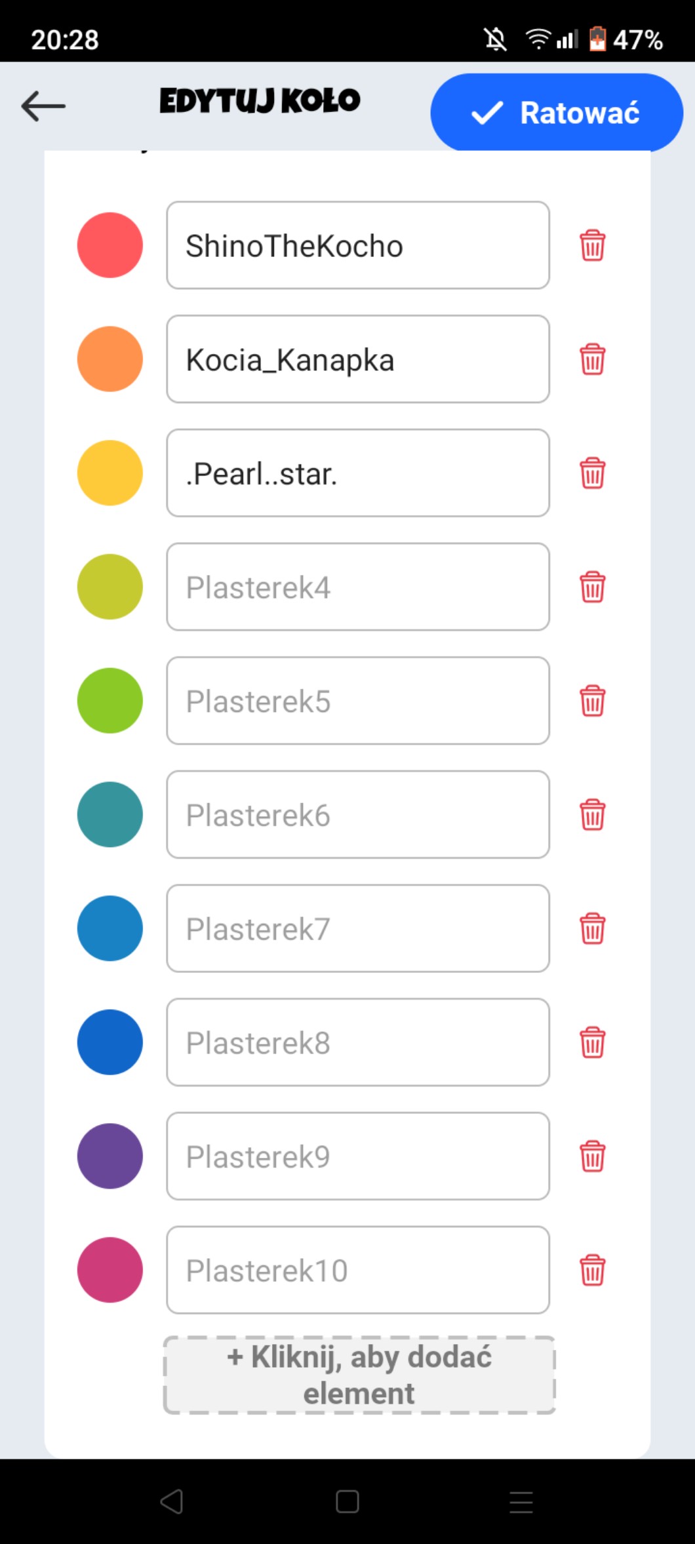Delete the Plasterek10 entry
Image resolution: width=695 pixels, height=1544 pixels.
click(x=592, y=1270)
